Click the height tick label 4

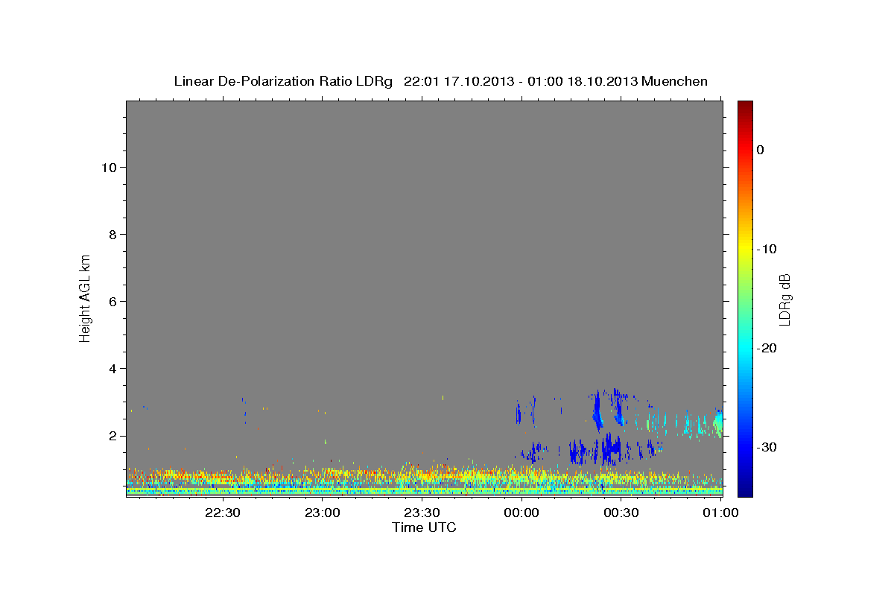112,368
